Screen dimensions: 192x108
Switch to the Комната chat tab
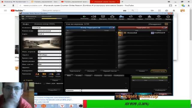(98, 76)
